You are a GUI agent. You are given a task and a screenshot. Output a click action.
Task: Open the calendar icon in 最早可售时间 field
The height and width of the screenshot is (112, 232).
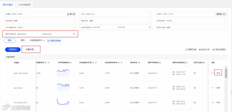point(74,34)
